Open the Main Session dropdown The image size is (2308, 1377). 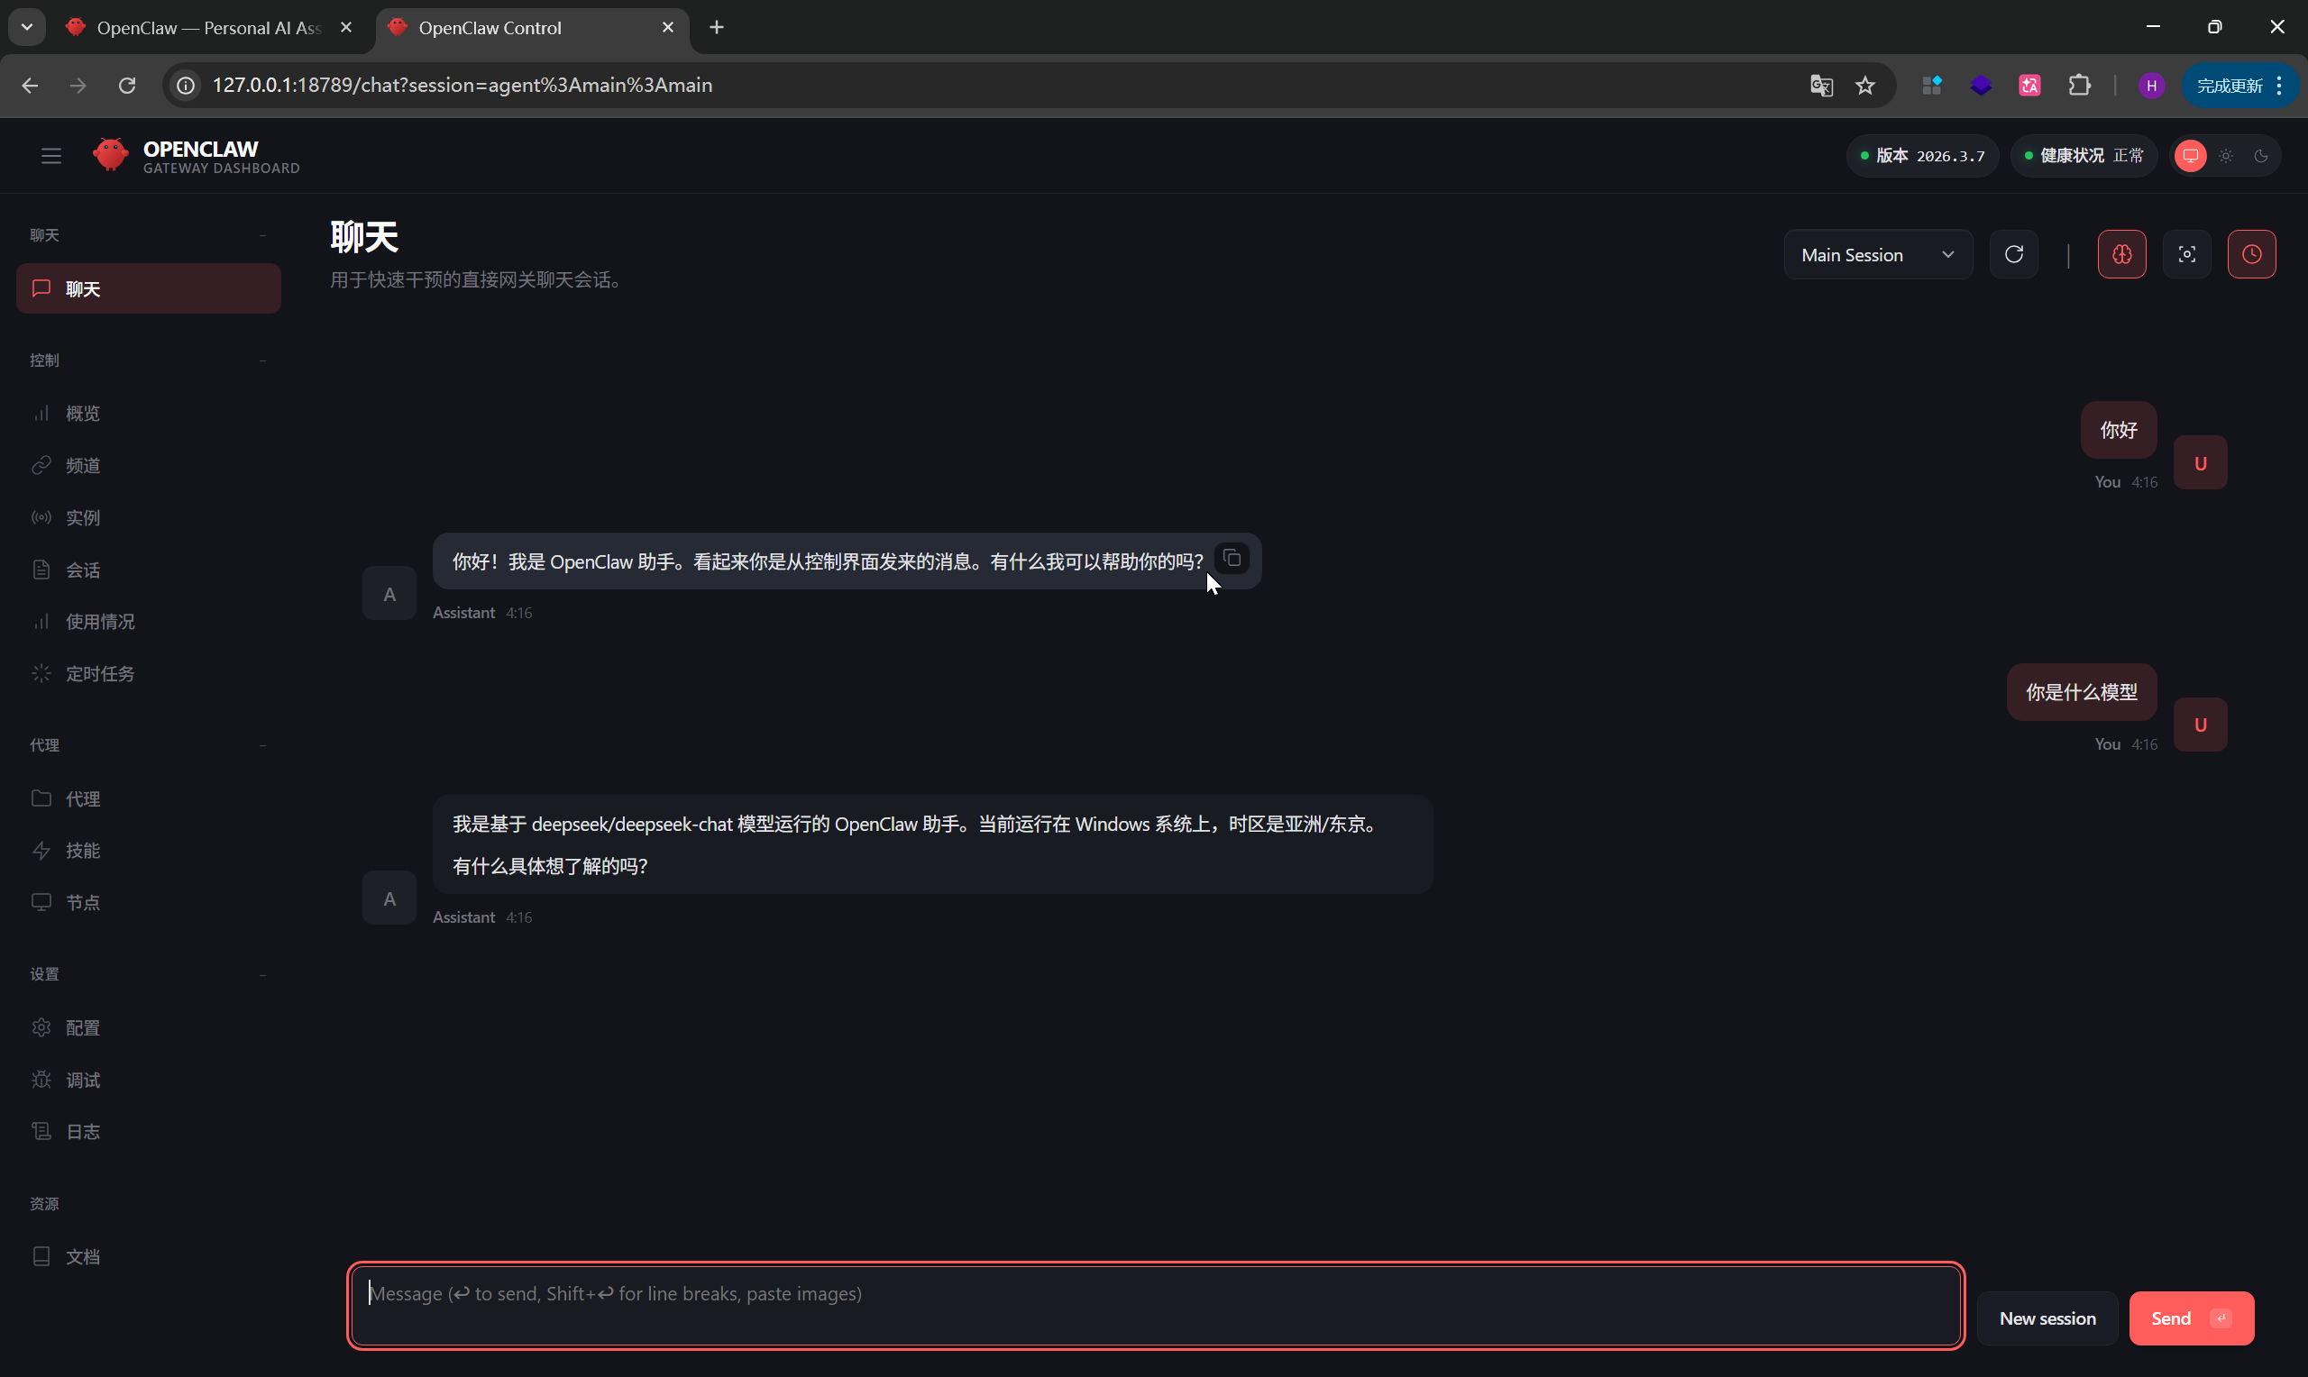point(1877,253)
